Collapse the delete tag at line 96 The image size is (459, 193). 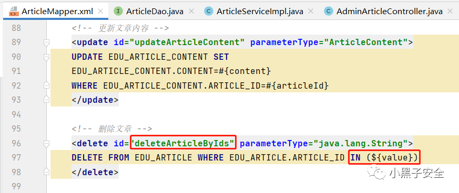click(x=46, y=143)
